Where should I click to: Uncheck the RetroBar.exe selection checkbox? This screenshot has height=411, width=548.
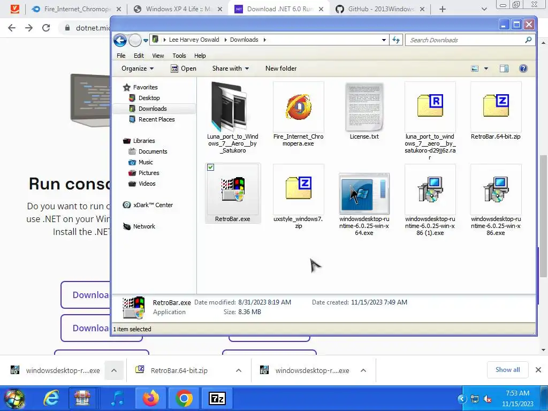point(210,168)
